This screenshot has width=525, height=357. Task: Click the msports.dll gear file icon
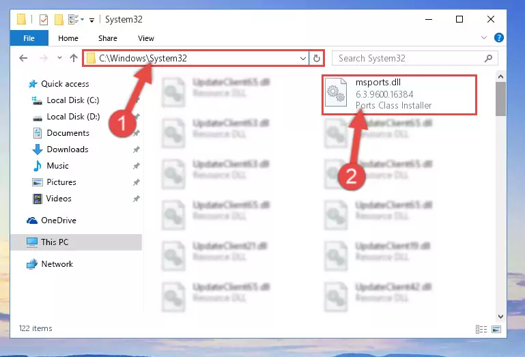tap(336, 92)
